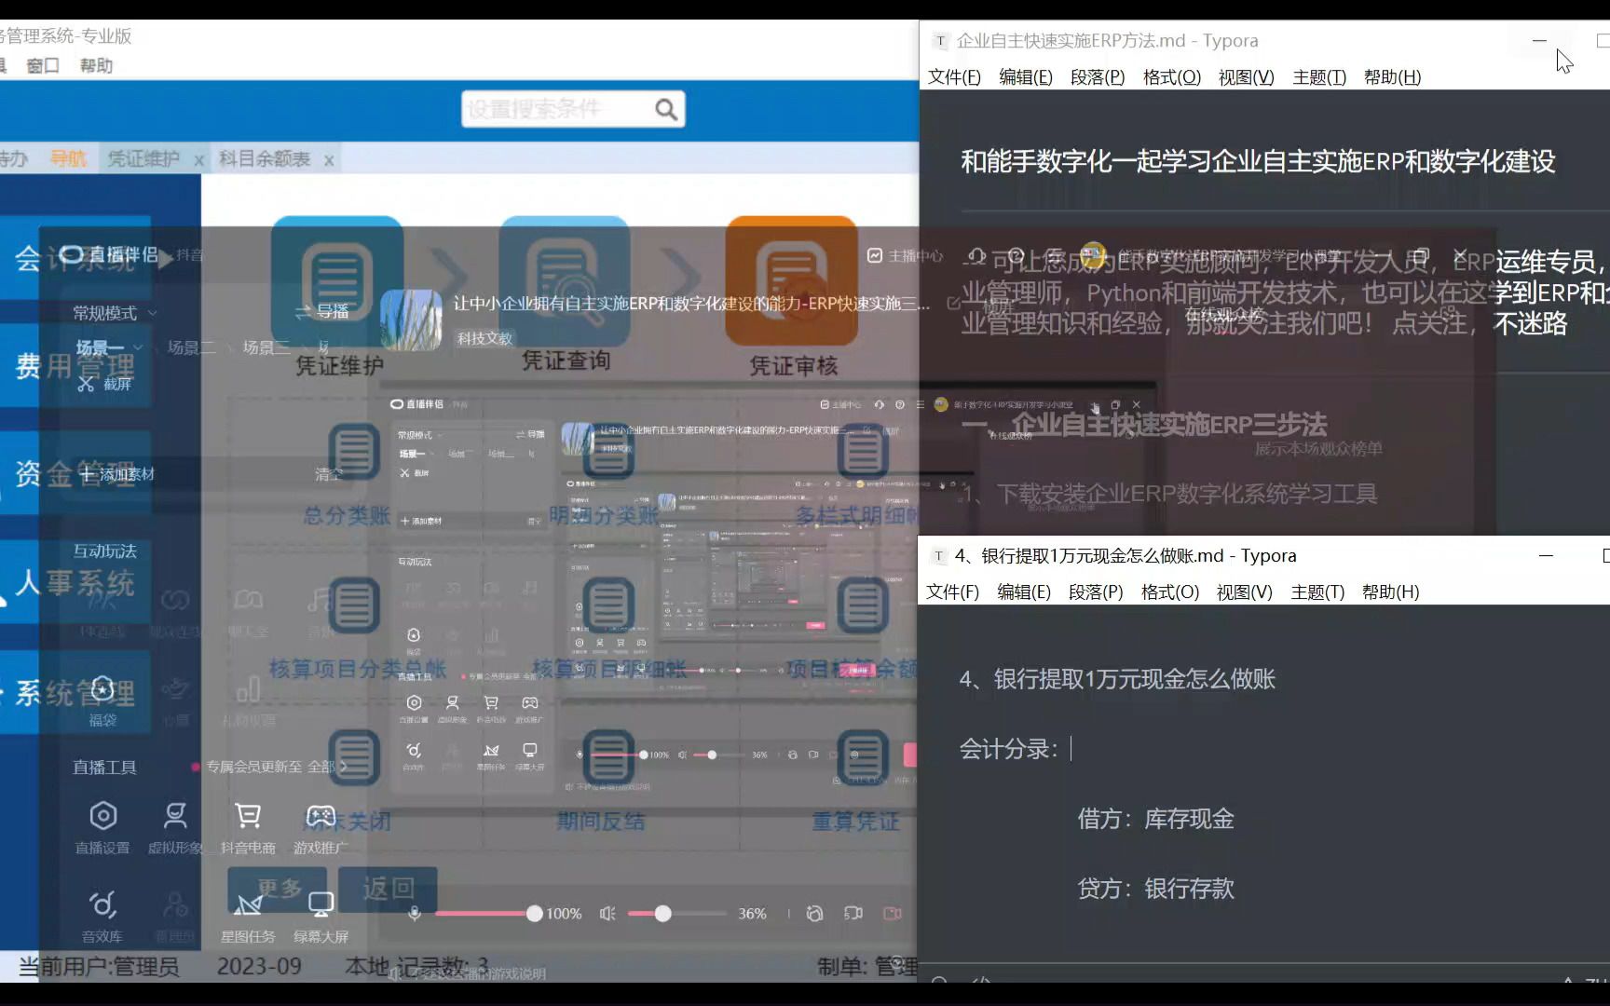1610x1006 pixels.
Task: Open the 凭证维护 voucher maintenance icon
Action: (x=337, y=279)
